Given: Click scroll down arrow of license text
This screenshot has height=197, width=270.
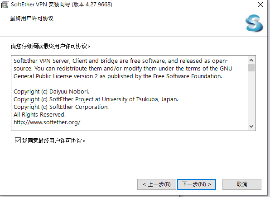Looking at the screenshot, I should click(x=251, y=127).
